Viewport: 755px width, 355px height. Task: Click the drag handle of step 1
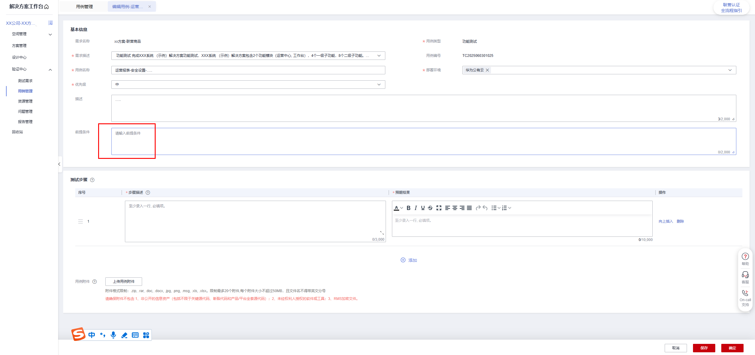click(80, 221)
